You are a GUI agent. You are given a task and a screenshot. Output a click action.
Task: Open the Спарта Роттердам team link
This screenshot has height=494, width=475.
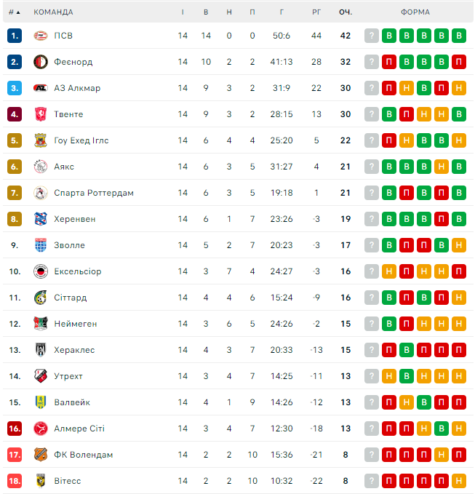pos(94,193)
